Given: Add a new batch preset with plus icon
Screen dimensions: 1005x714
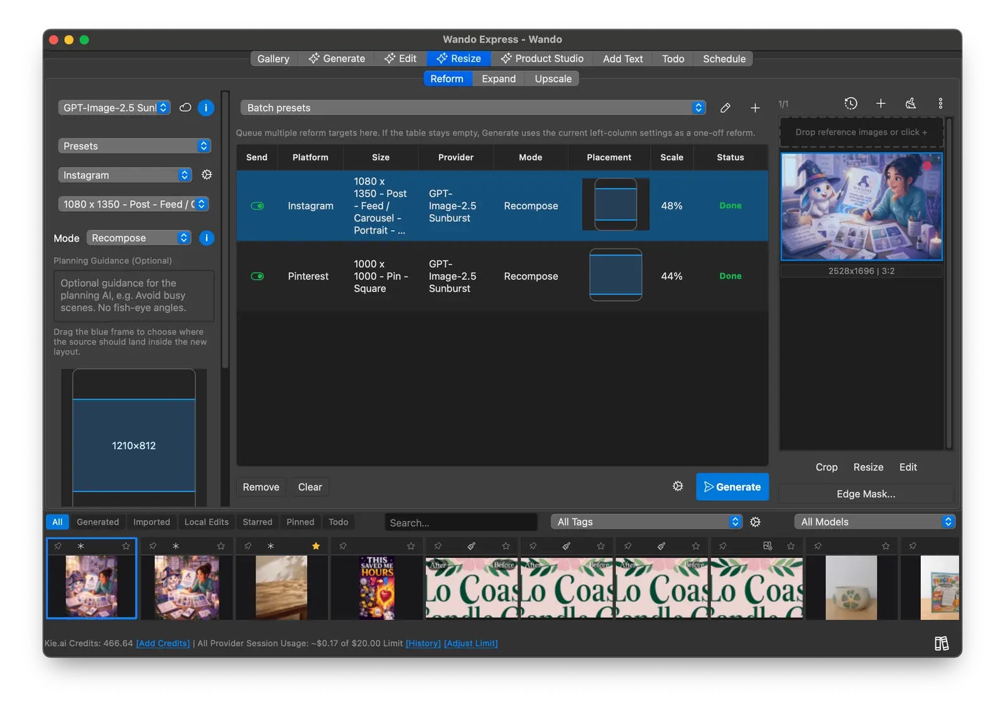Looking at the screenshot, I should point(755,108).
